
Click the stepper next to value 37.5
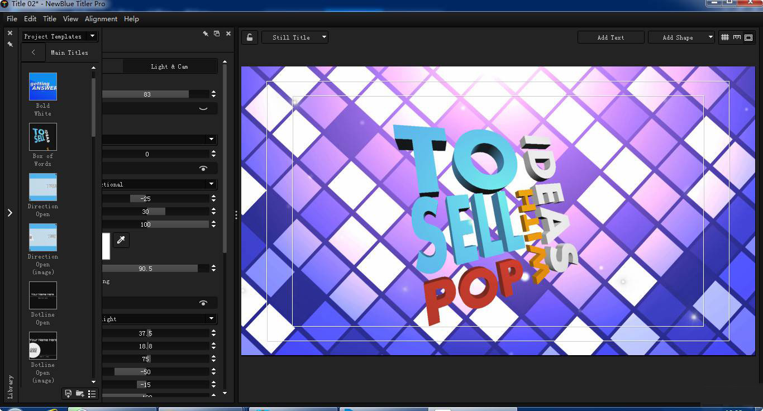coord(214,333)
